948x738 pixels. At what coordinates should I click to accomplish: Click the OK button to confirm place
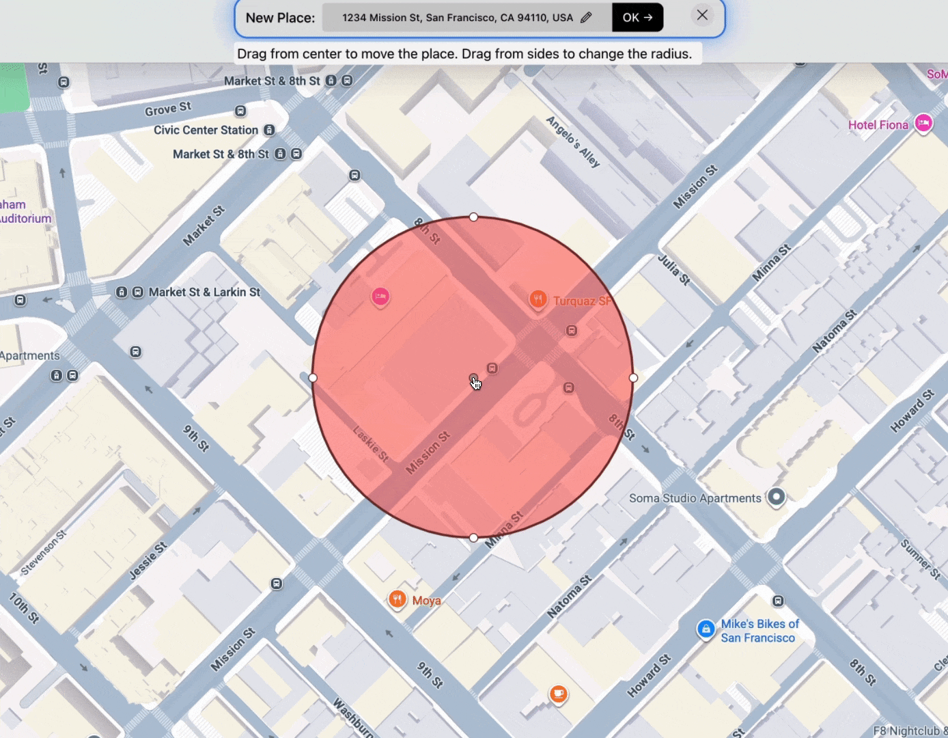(637, 18)
